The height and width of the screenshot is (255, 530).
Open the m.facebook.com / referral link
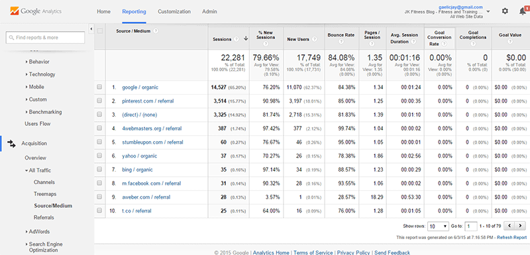click(x=152, y=183)
